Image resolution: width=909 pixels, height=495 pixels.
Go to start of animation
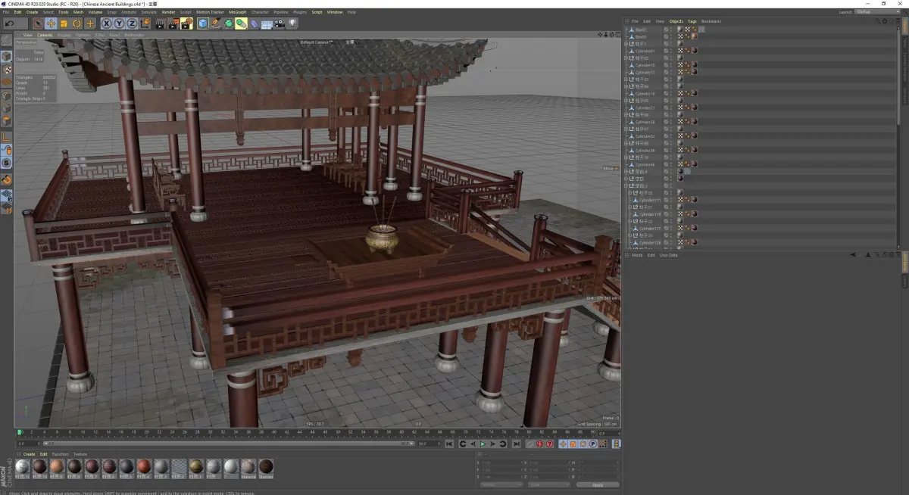[x=449, y=444]
